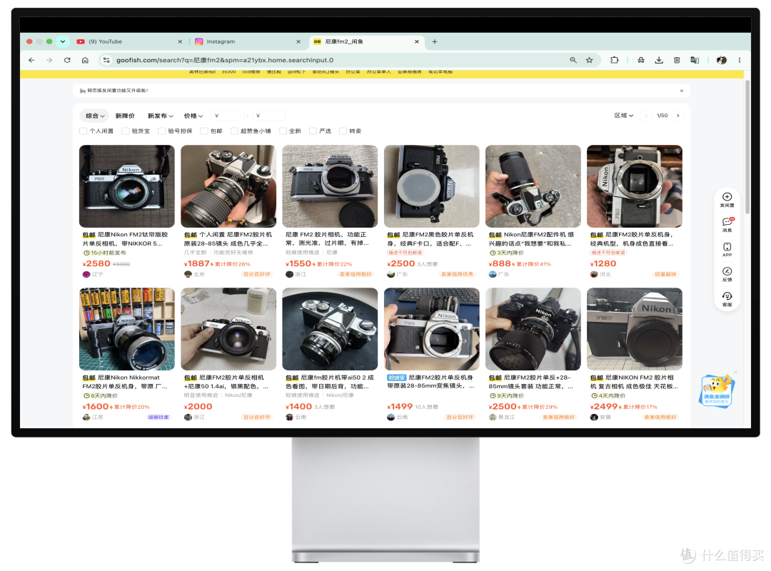Open 消息 messages icon in sidebar
771x571 pixels.
point(727,222)
